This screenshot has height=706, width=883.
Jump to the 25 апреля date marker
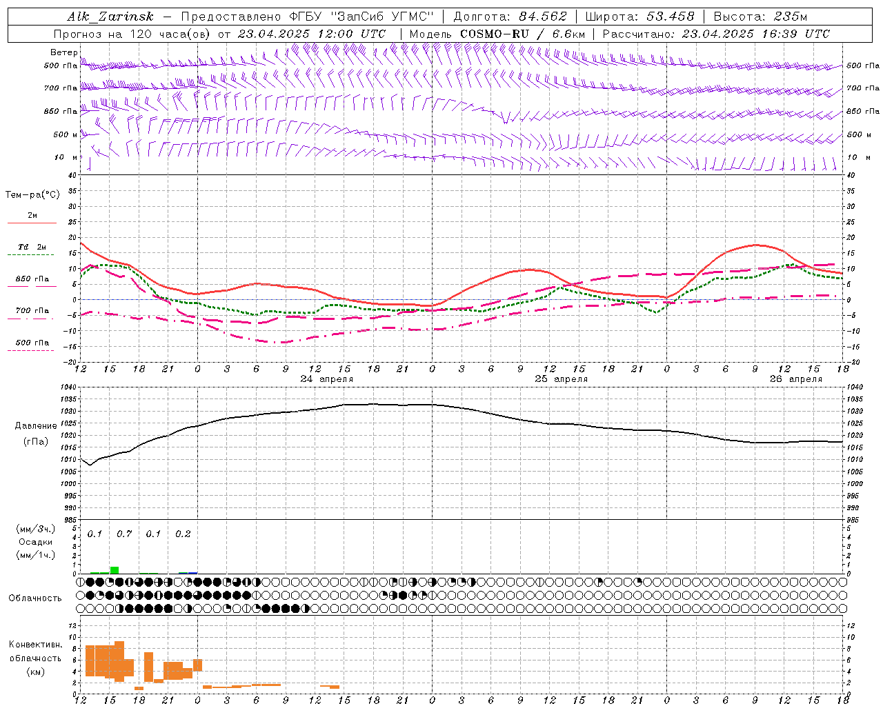(562, 379)
